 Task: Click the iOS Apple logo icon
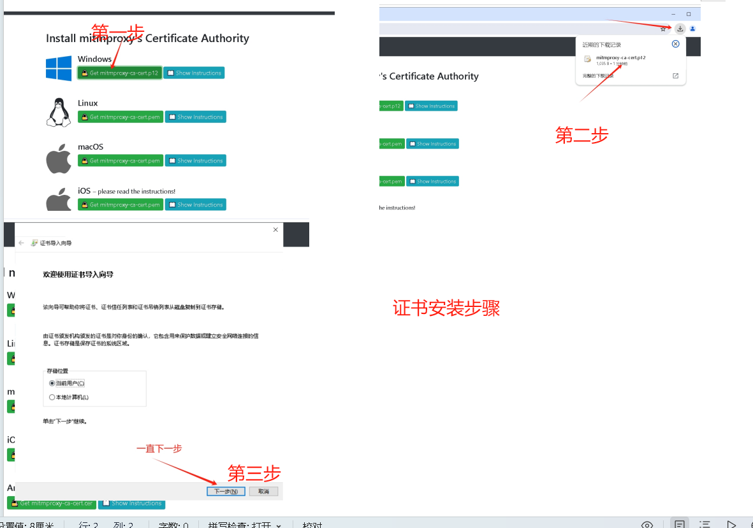(x=59, y=199)
